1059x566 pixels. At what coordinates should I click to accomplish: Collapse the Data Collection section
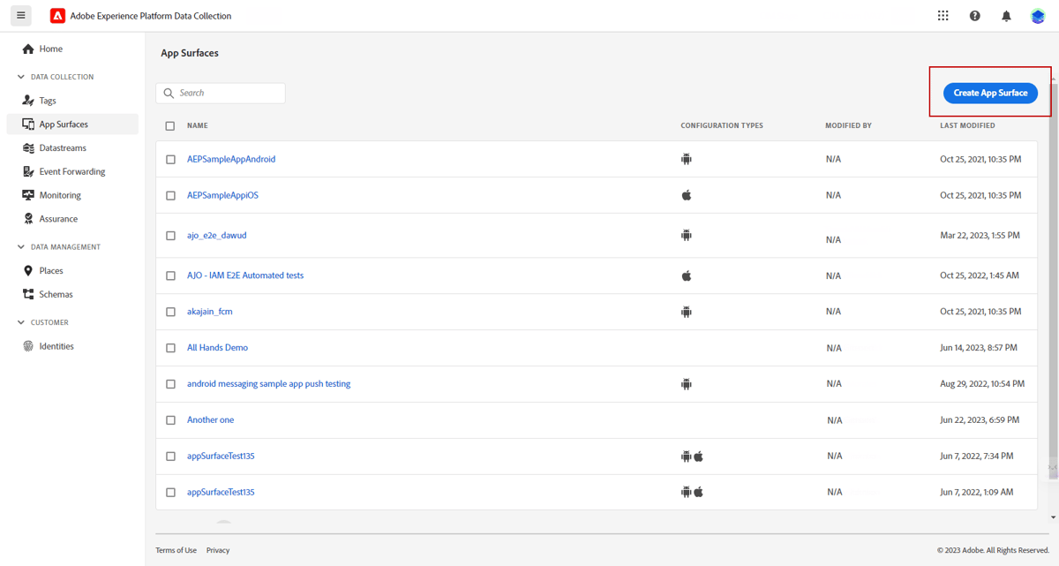[21, 77]
